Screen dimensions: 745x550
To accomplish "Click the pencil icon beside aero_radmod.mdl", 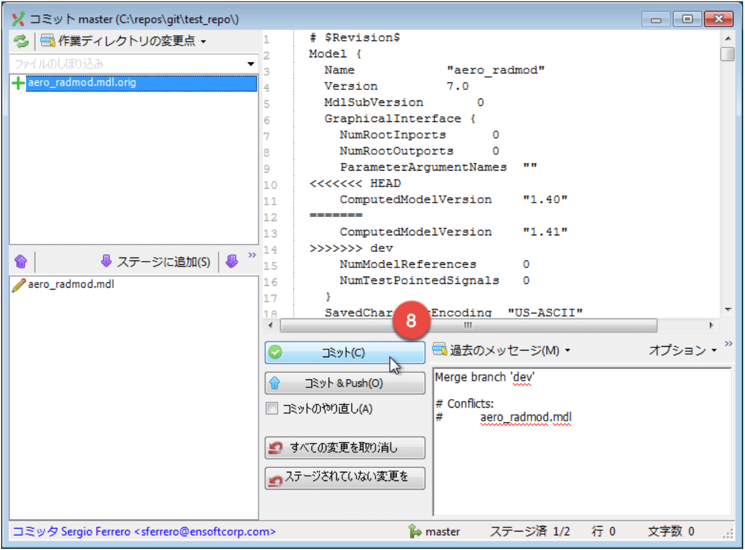I will pyautogui.click(x=19, y=285).
